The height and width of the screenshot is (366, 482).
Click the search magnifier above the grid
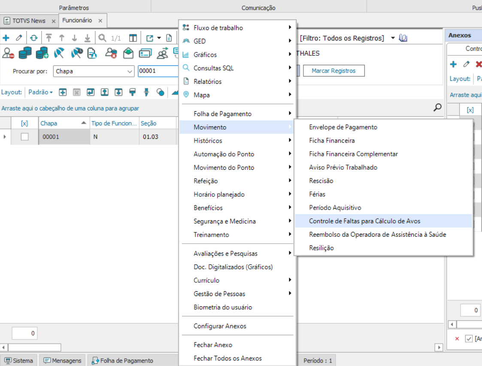437,107
